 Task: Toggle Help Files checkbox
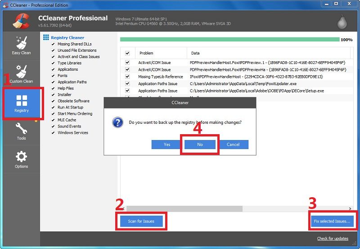(x=53, y=88)
